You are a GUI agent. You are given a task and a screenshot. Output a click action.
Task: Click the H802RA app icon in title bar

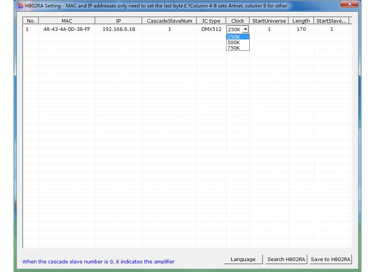20,5
